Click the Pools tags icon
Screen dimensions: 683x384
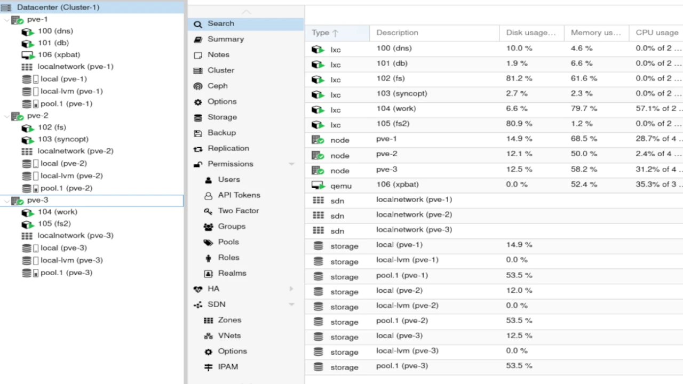click(x=208, y=242)
